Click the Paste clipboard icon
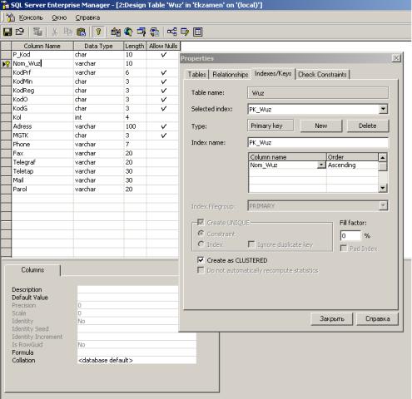412x399 pixels. tap(81, 32)
